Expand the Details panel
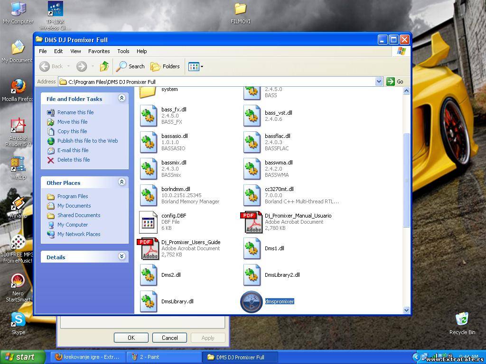Screen dimensions: 486x364 122,256
